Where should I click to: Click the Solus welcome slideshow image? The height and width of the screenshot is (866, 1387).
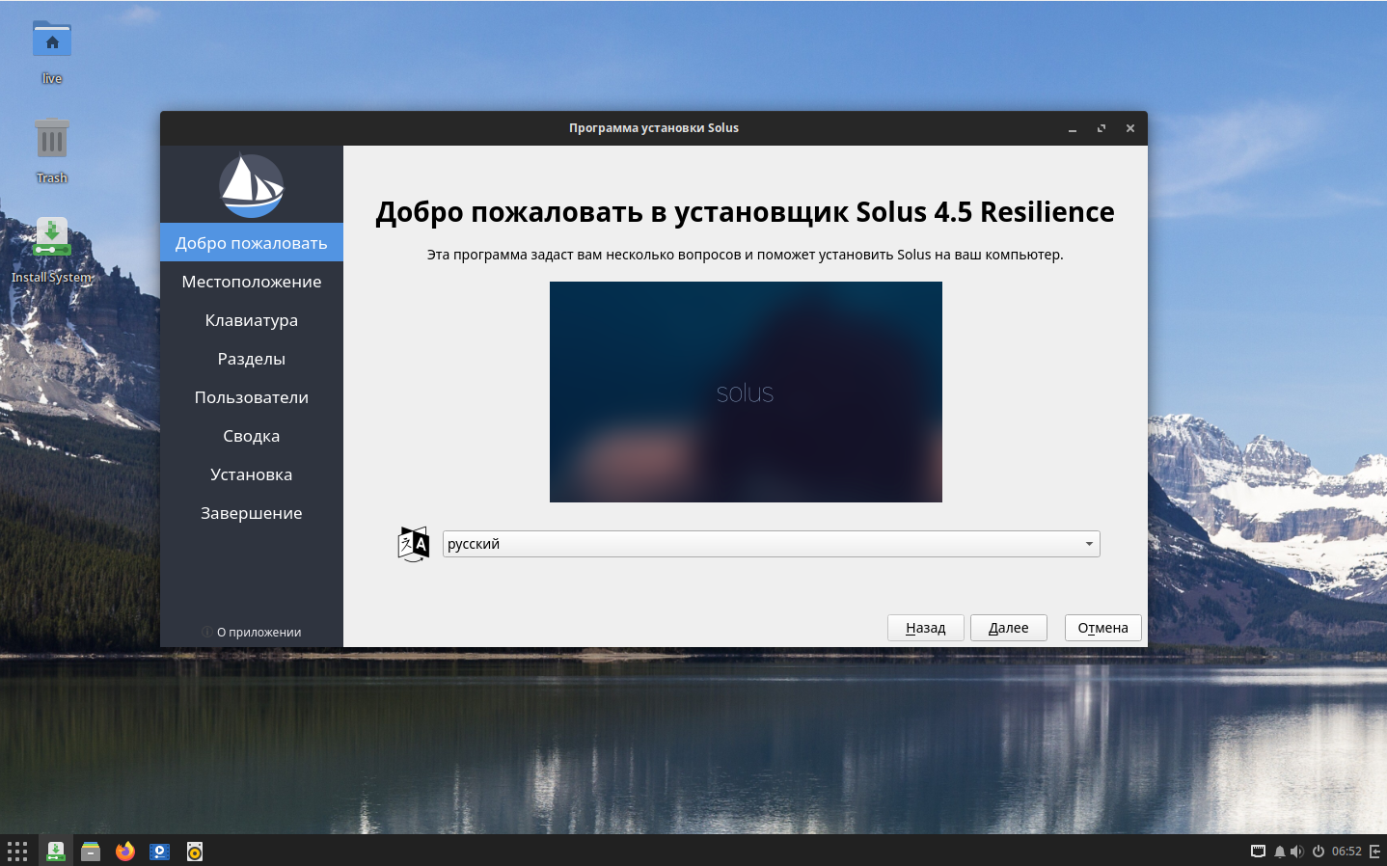(746, 392)
